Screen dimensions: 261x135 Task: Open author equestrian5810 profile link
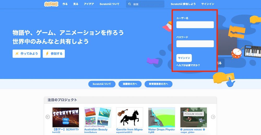(x=124, y=132)
